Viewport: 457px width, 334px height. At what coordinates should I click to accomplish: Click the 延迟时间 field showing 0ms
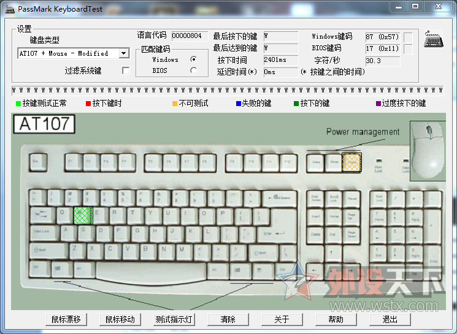click(281, 72)
